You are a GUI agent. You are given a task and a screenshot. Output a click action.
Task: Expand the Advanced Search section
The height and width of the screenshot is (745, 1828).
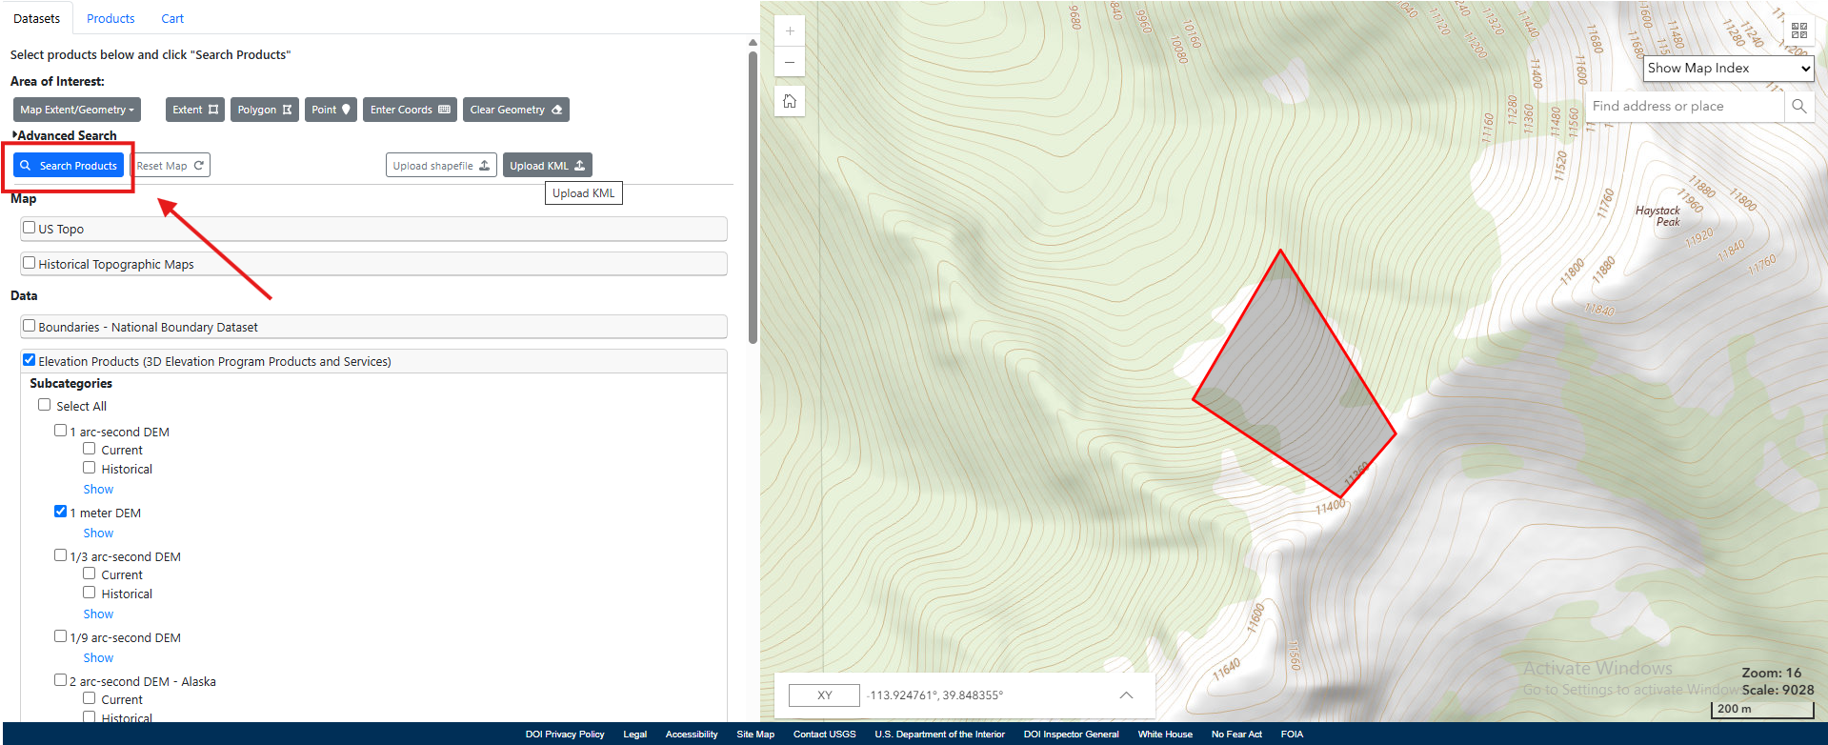65,135
